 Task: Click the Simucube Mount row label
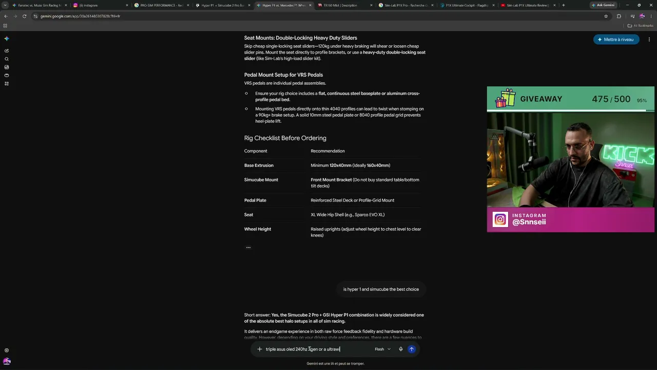click(x=261, y=180)
